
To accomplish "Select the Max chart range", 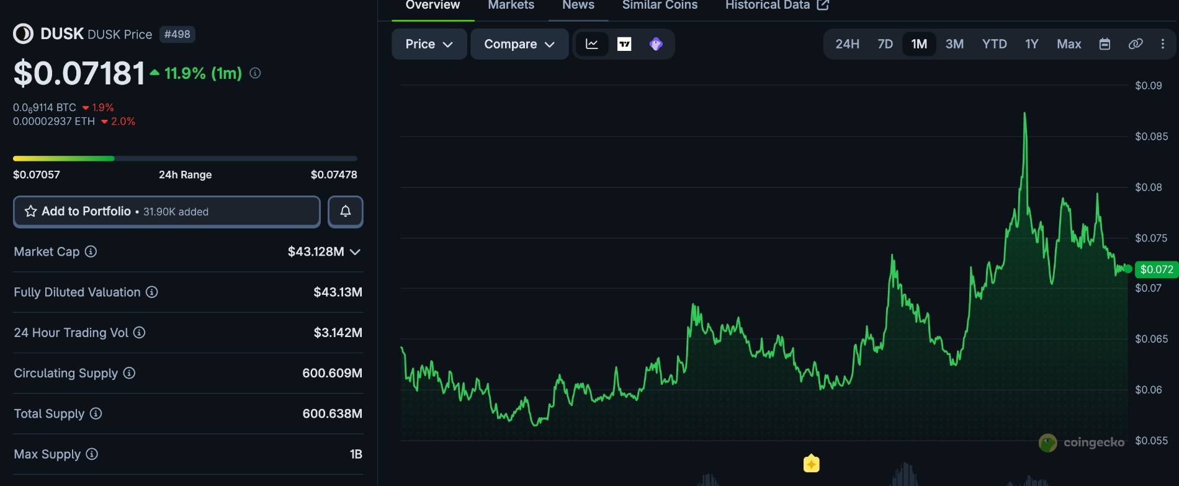I will coord(1069,44).
